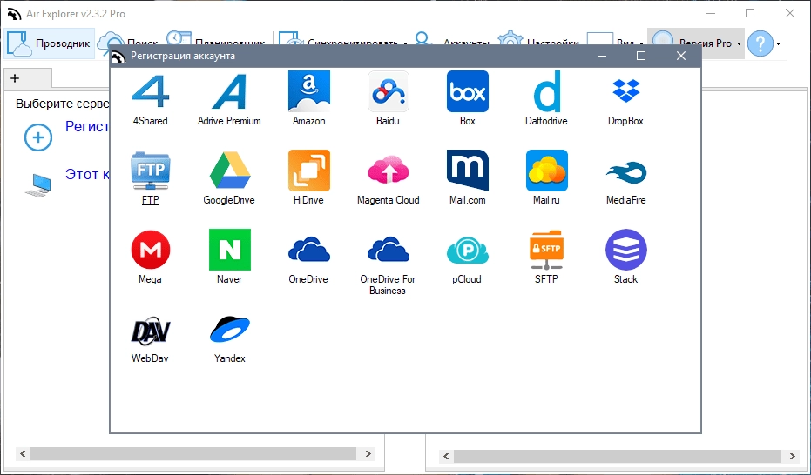Open the Регист... account link

(x=87, y=126)
